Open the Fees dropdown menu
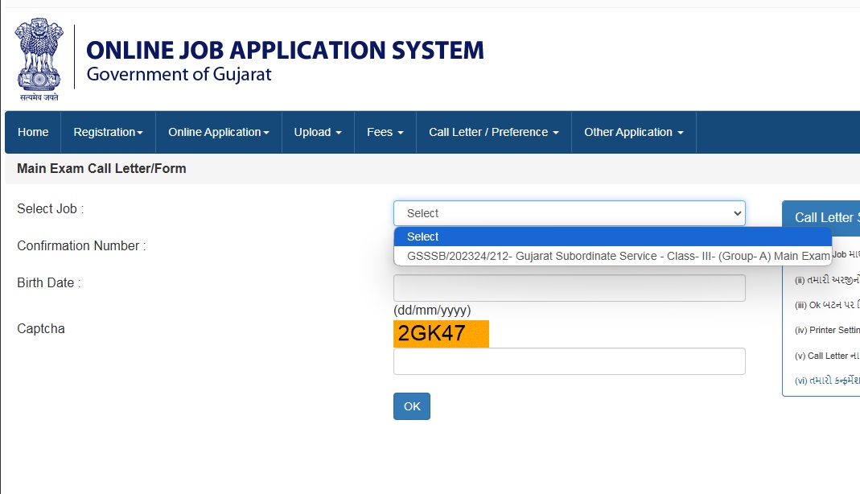The image size is (860, 494). tap(385, 132)
